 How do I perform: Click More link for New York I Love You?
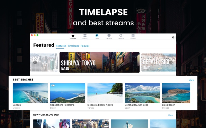[170, 115]
